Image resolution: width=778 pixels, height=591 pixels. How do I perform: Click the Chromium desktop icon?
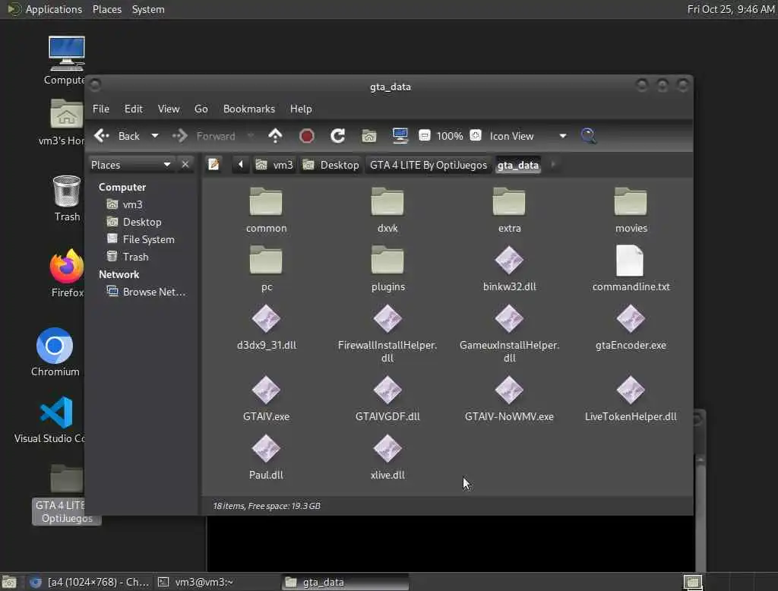click(55, 352)
